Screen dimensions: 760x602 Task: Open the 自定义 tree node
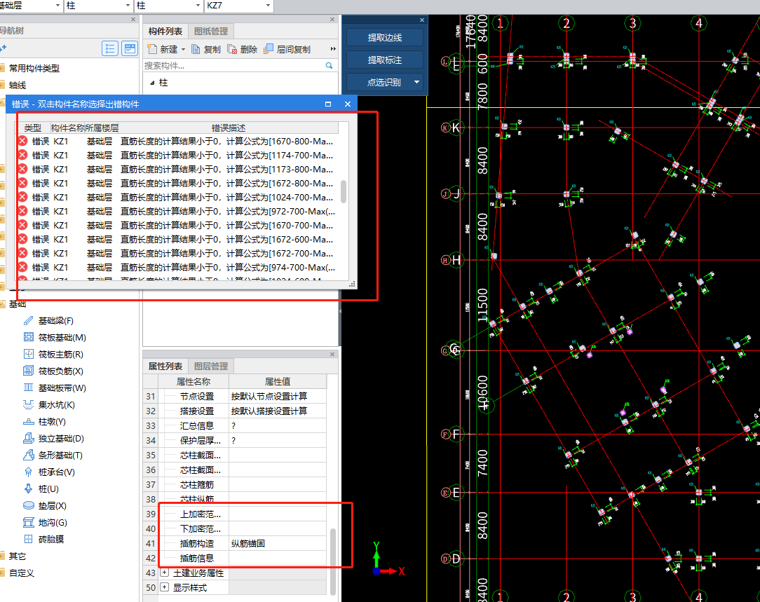(22, 573)
